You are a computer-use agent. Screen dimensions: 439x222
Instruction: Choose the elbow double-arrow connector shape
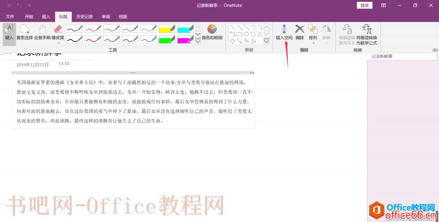(233, 34)
